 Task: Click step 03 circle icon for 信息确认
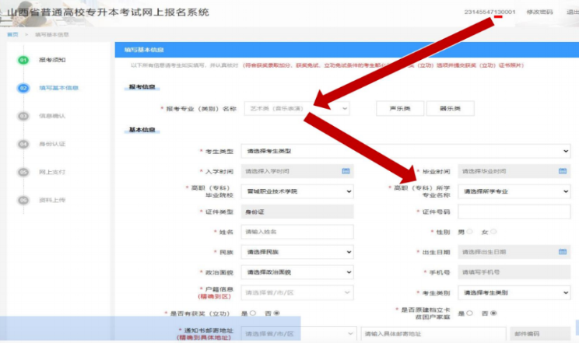pos(23,116)
